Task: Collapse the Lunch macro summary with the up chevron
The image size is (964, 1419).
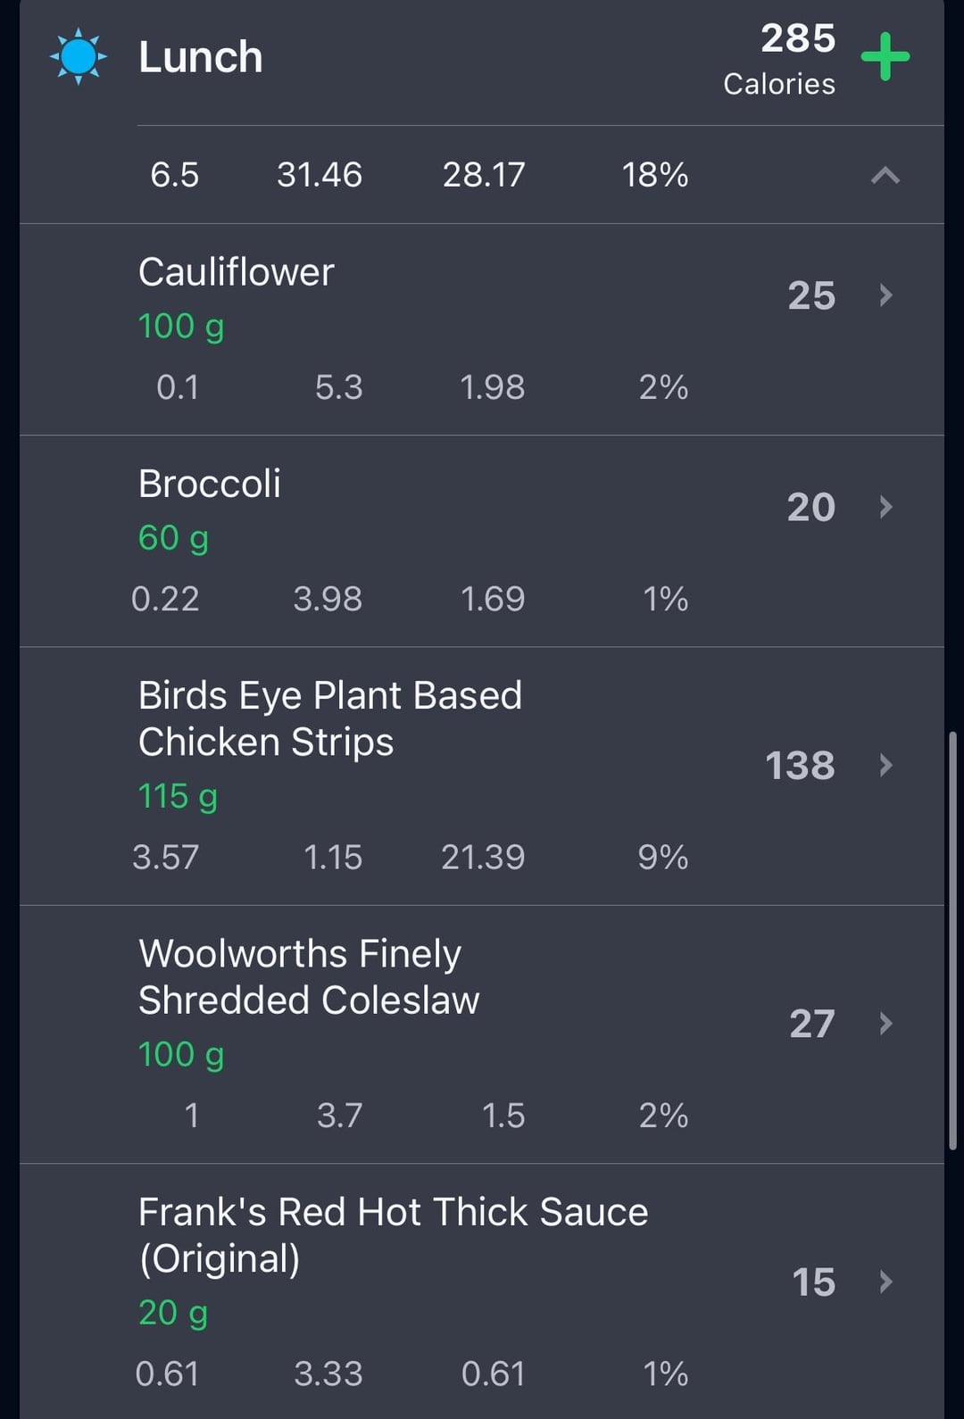Action: click(885, 175)
